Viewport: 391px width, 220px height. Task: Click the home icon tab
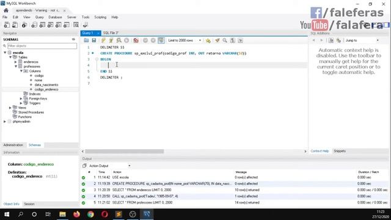click(6, 10)
